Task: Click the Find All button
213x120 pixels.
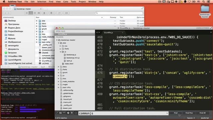Action: coord(202,113)
